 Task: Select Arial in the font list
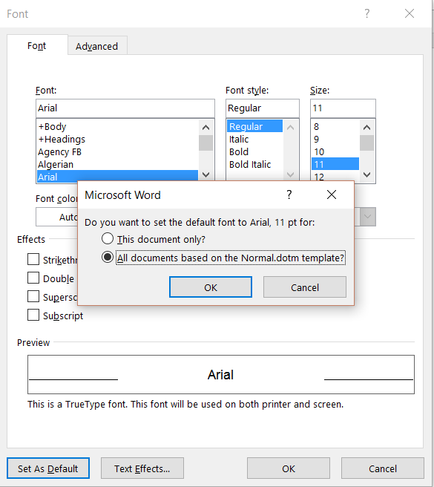point(117,177)
